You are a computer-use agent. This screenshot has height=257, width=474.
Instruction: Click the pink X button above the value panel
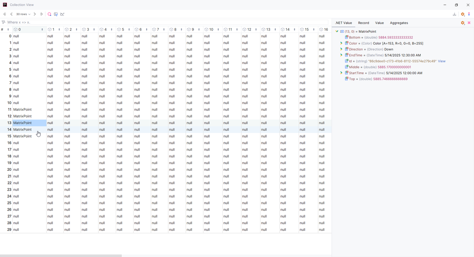(469, 23)
